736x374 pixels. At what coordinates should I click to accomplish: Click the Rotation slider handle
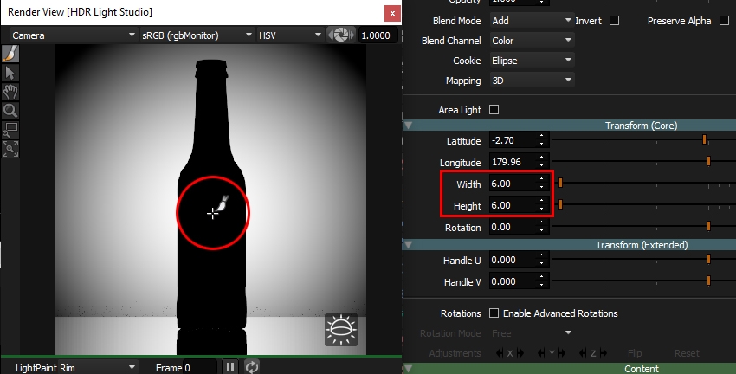click(708, 227)
